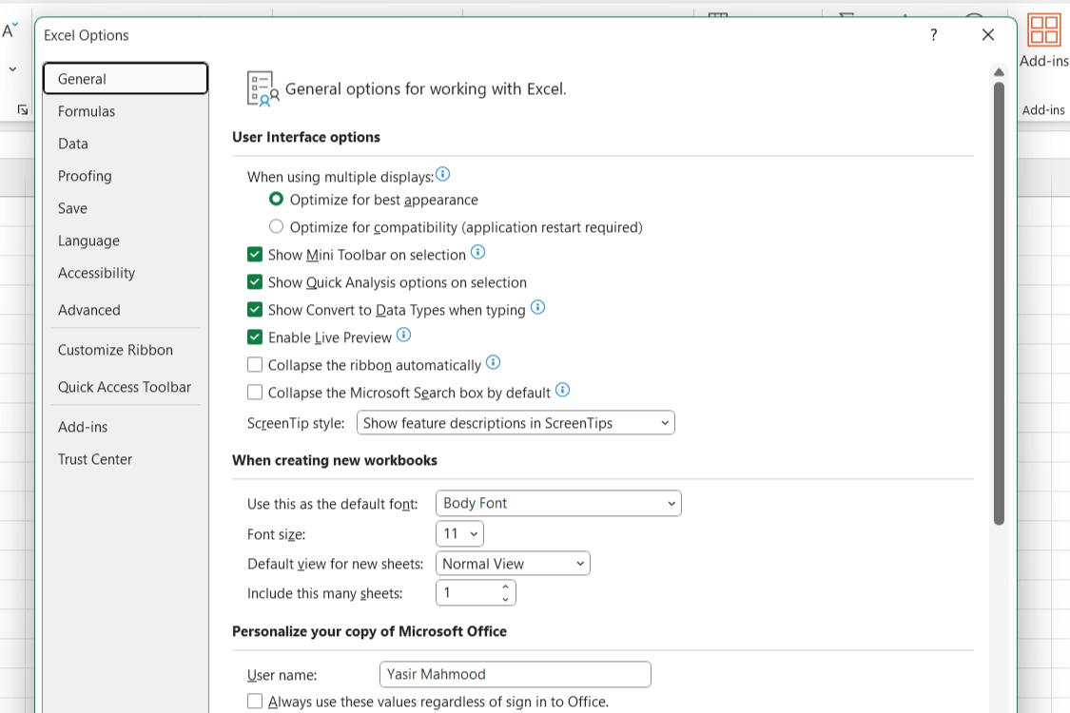The image size is (1070, 713).
Task: Disable Enable Live Preview checkbox
Action: click(255, 337)
